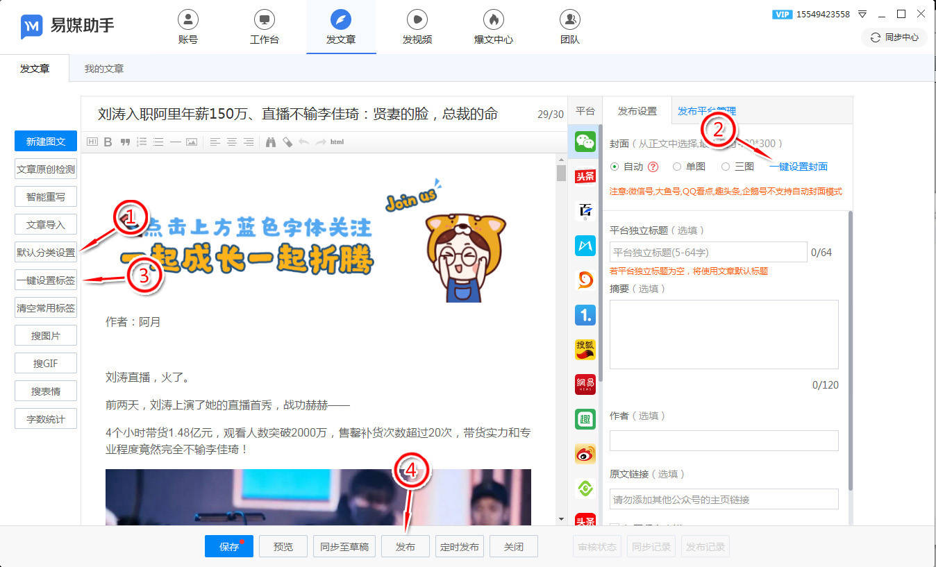Image resolution: width=936 pixels, height=567 pixels.
Task: Click 文章导入 button
Action: pyautogui.click(x=46, y=225)
